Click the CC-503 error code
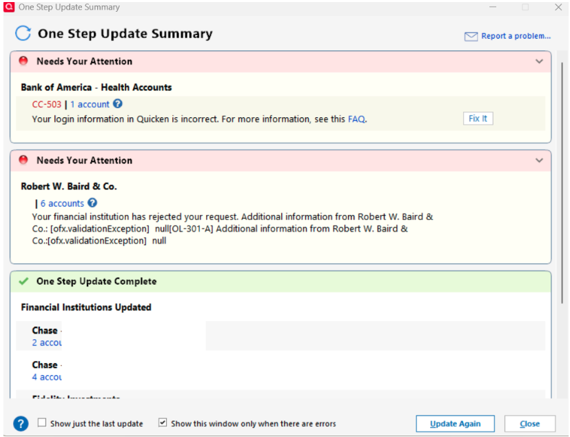Screen dimensions: 570x437 (47, 104)
